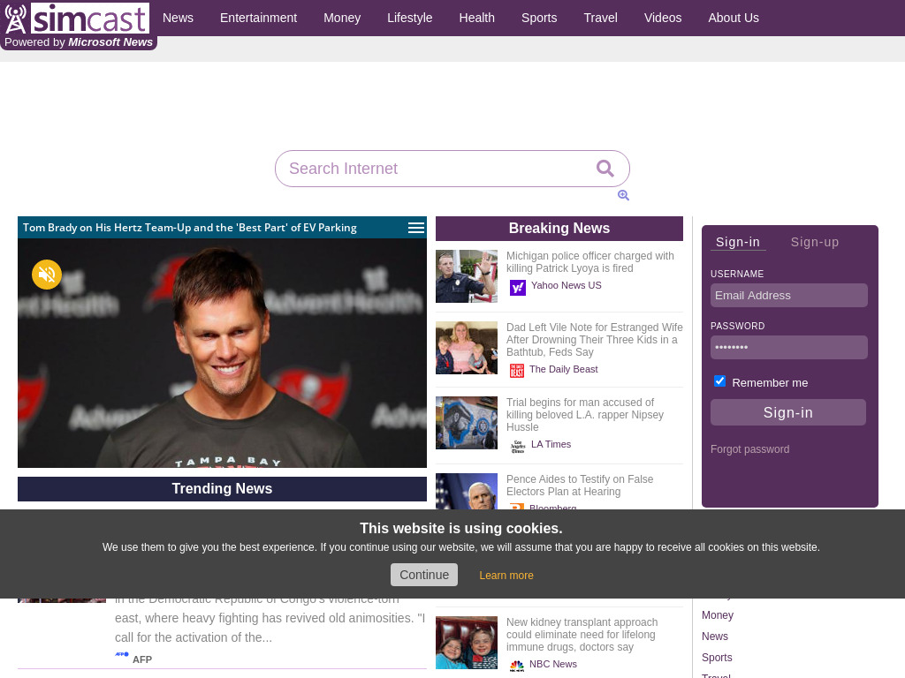Open the Lifestyle menu
Screen dimensions: 905x678
pos(410,18)
